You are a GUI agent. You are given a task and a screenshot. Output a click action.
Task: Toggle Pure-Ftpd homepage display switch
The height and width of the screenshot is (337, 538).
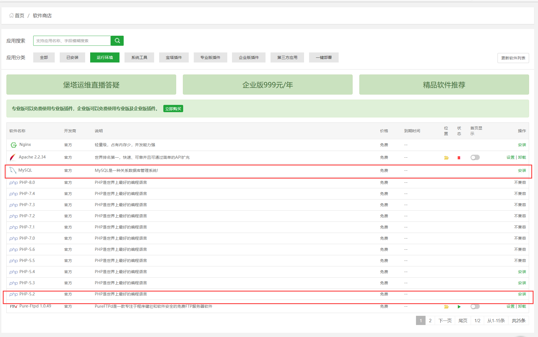tap(475, 306)
